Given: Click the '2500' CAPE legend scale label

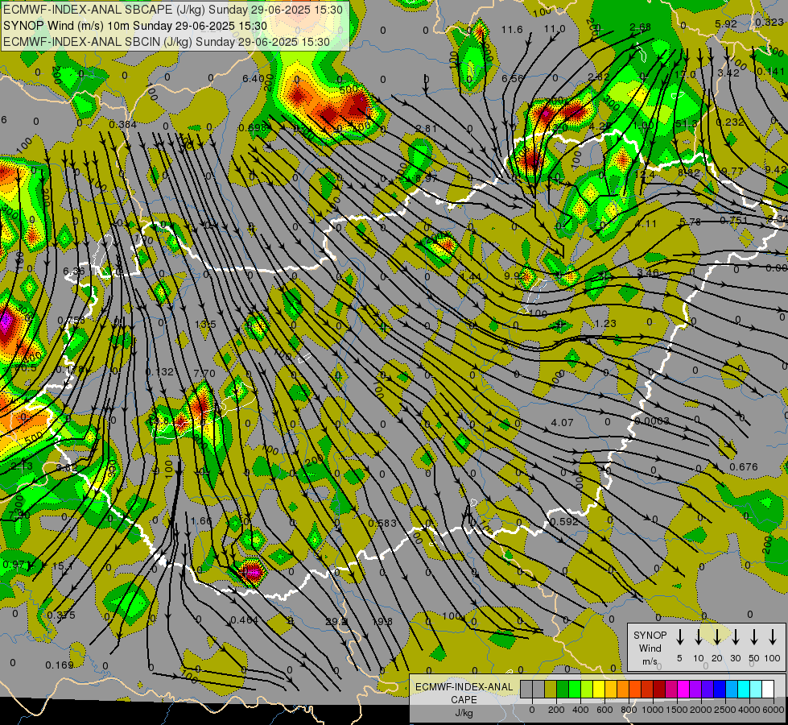Looking at the screenshot, I should (x=725, y=710).
